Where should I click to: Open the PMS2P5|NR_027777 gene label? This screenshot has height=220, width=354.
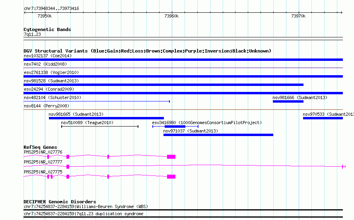[x=43, y=162]
